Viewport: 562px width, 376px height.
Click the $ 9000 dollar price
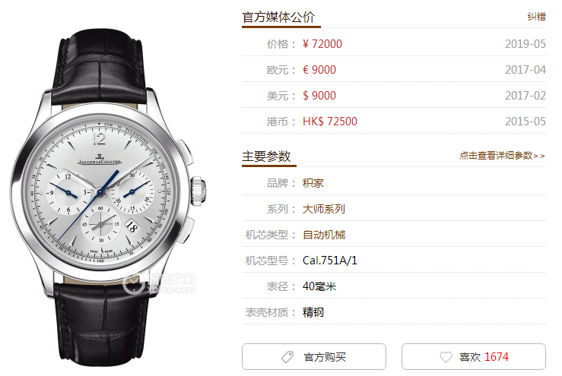[319, 95]
